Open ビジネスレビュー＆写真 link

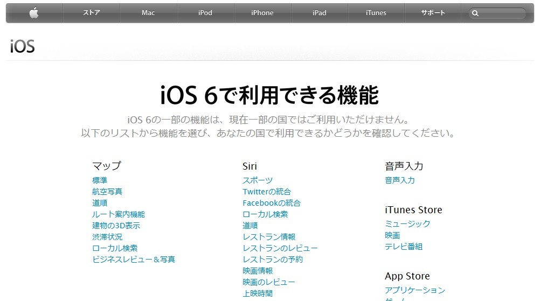point(134,260)
